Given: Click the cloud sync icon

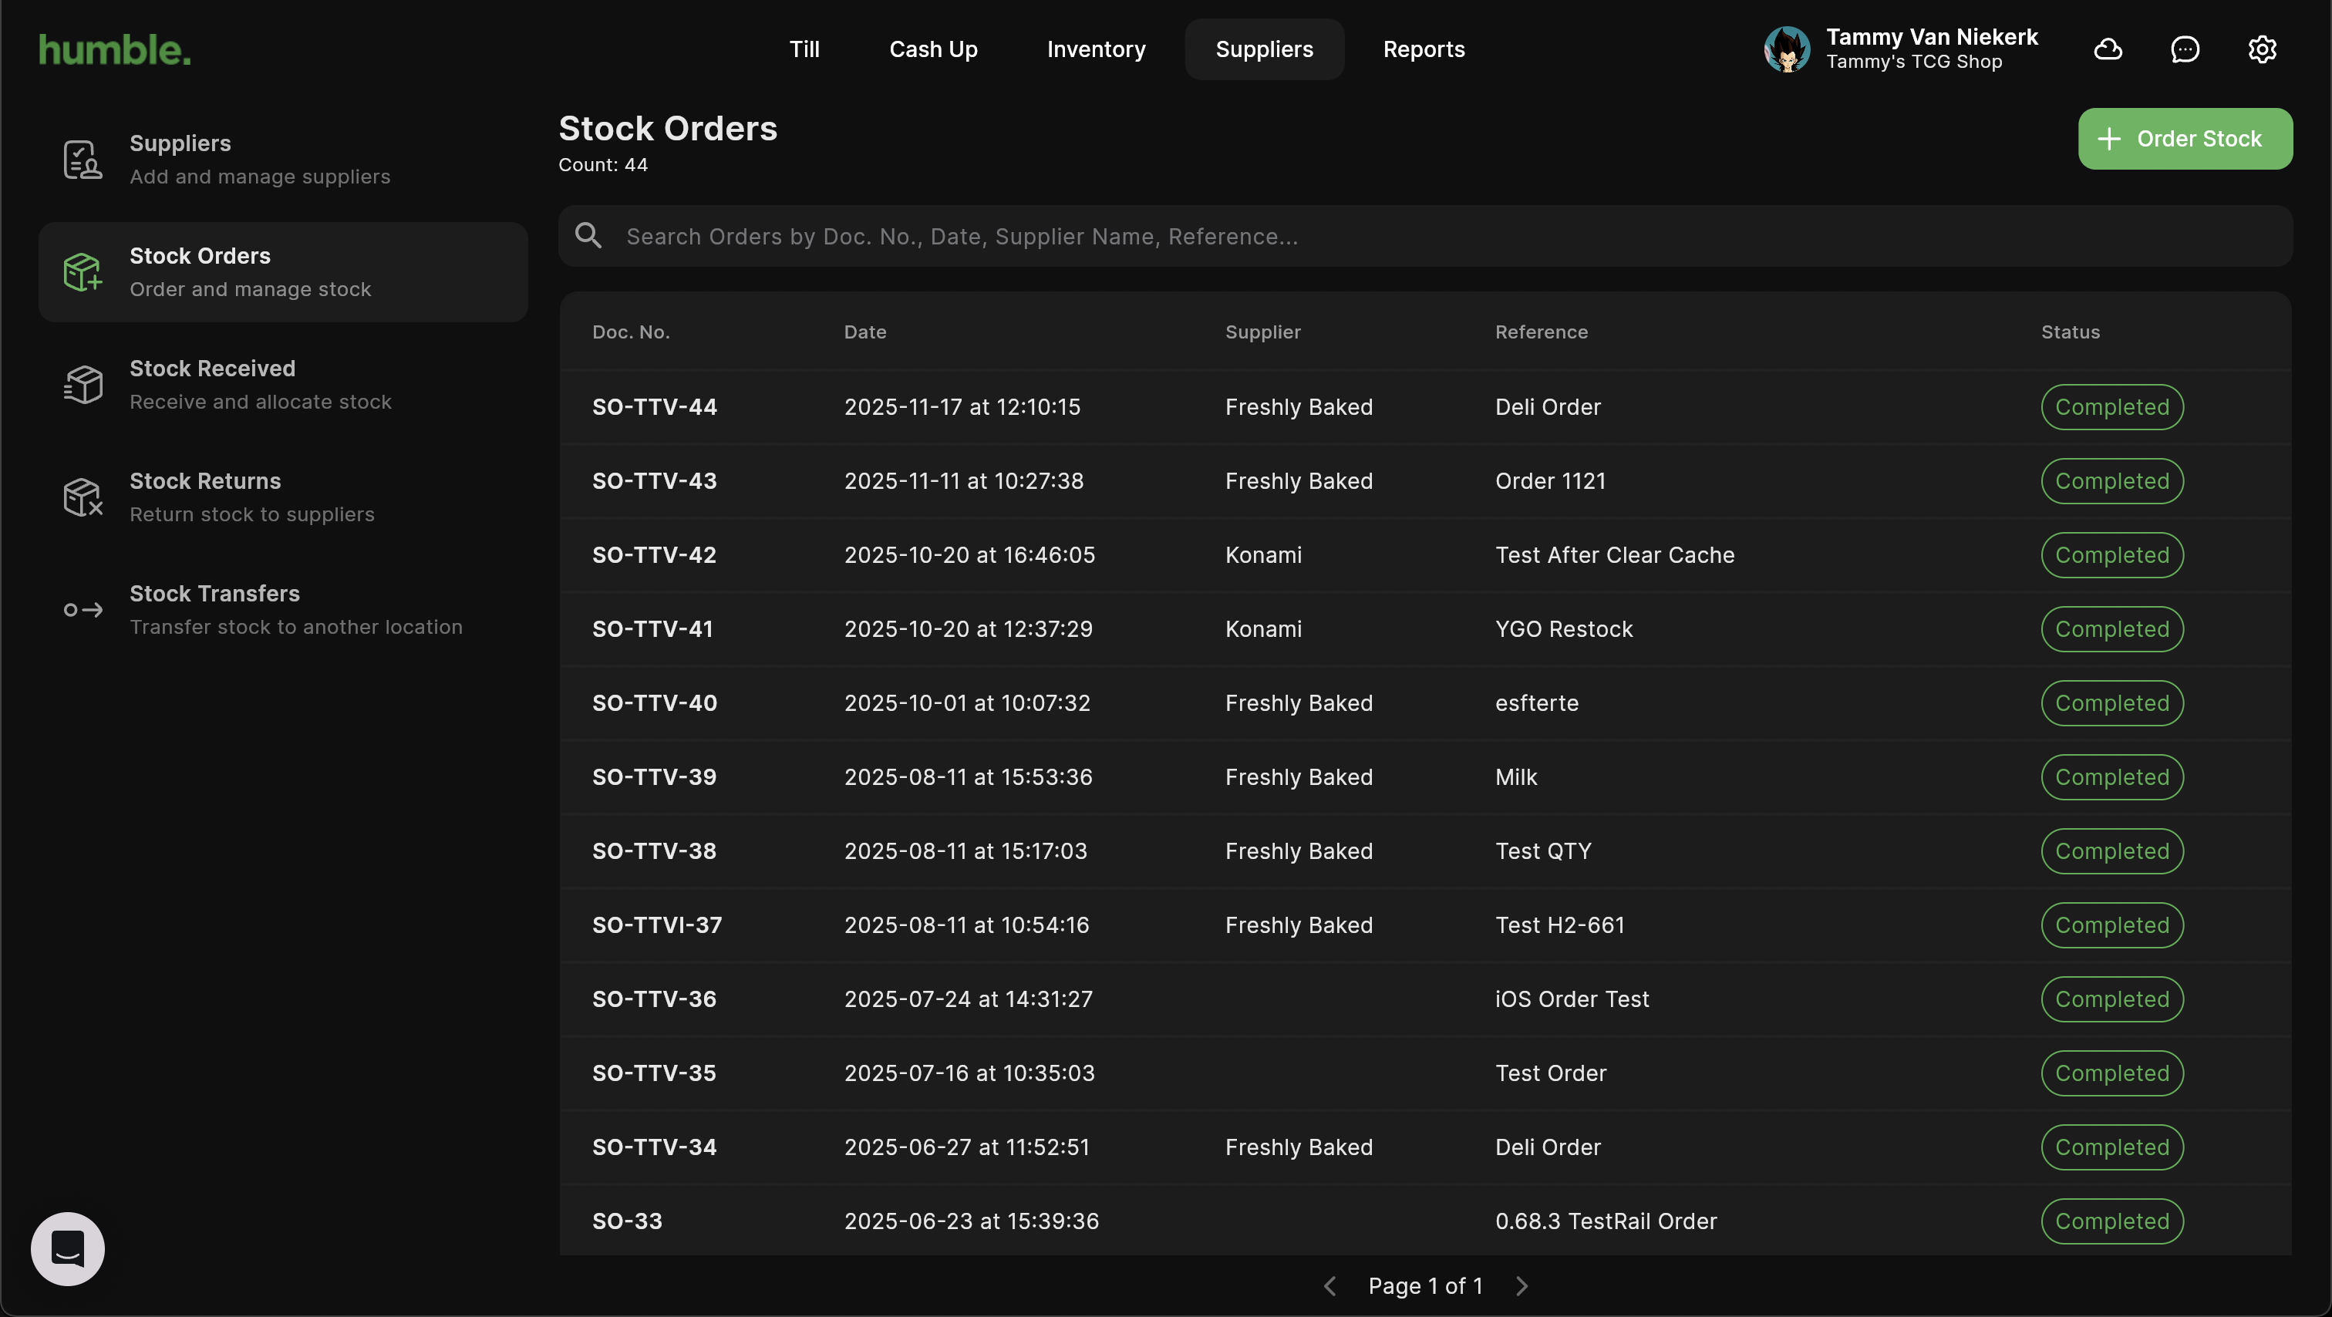Looking at the screenshot, I should tap(2108, 49).
